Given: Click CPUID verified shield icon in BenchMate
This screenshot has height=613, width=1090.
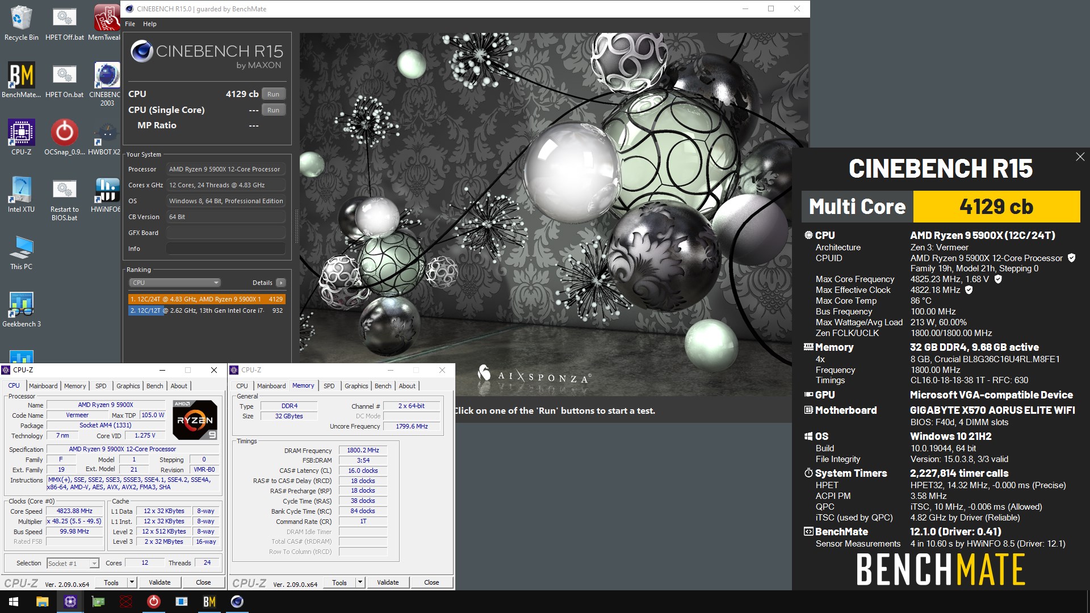Looking at the screenshot, I should pos(1071,258).
